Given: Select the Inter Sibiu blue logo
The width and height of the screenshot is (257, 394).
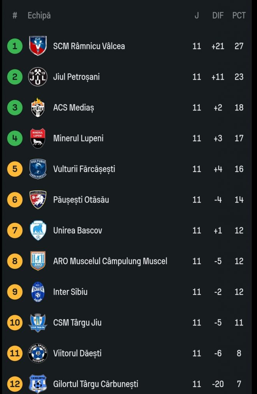Looking at the screenshot, I should [38, 292].
